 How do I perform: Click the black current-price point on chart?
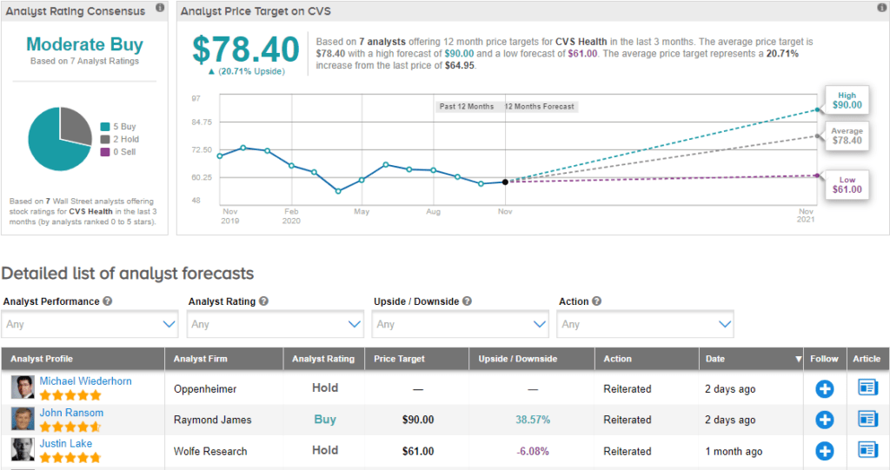click(505, 182)
